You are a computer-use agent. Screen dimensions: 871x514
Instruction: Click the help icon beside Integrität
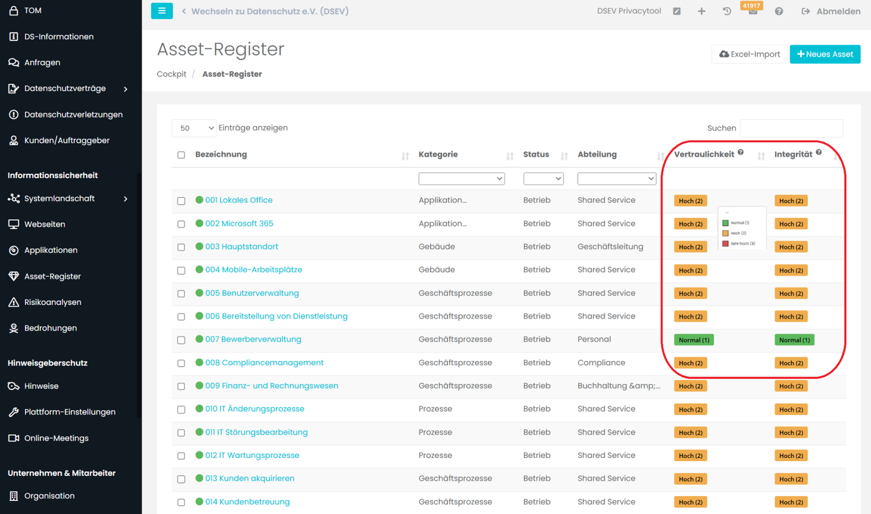819,152
